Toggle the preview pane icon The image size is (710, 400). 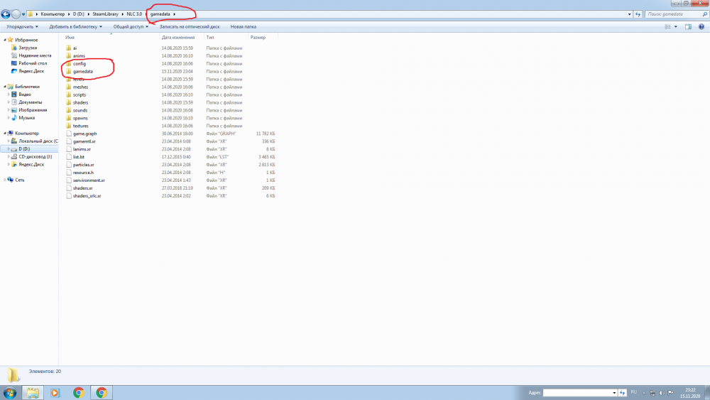[688, 27]
